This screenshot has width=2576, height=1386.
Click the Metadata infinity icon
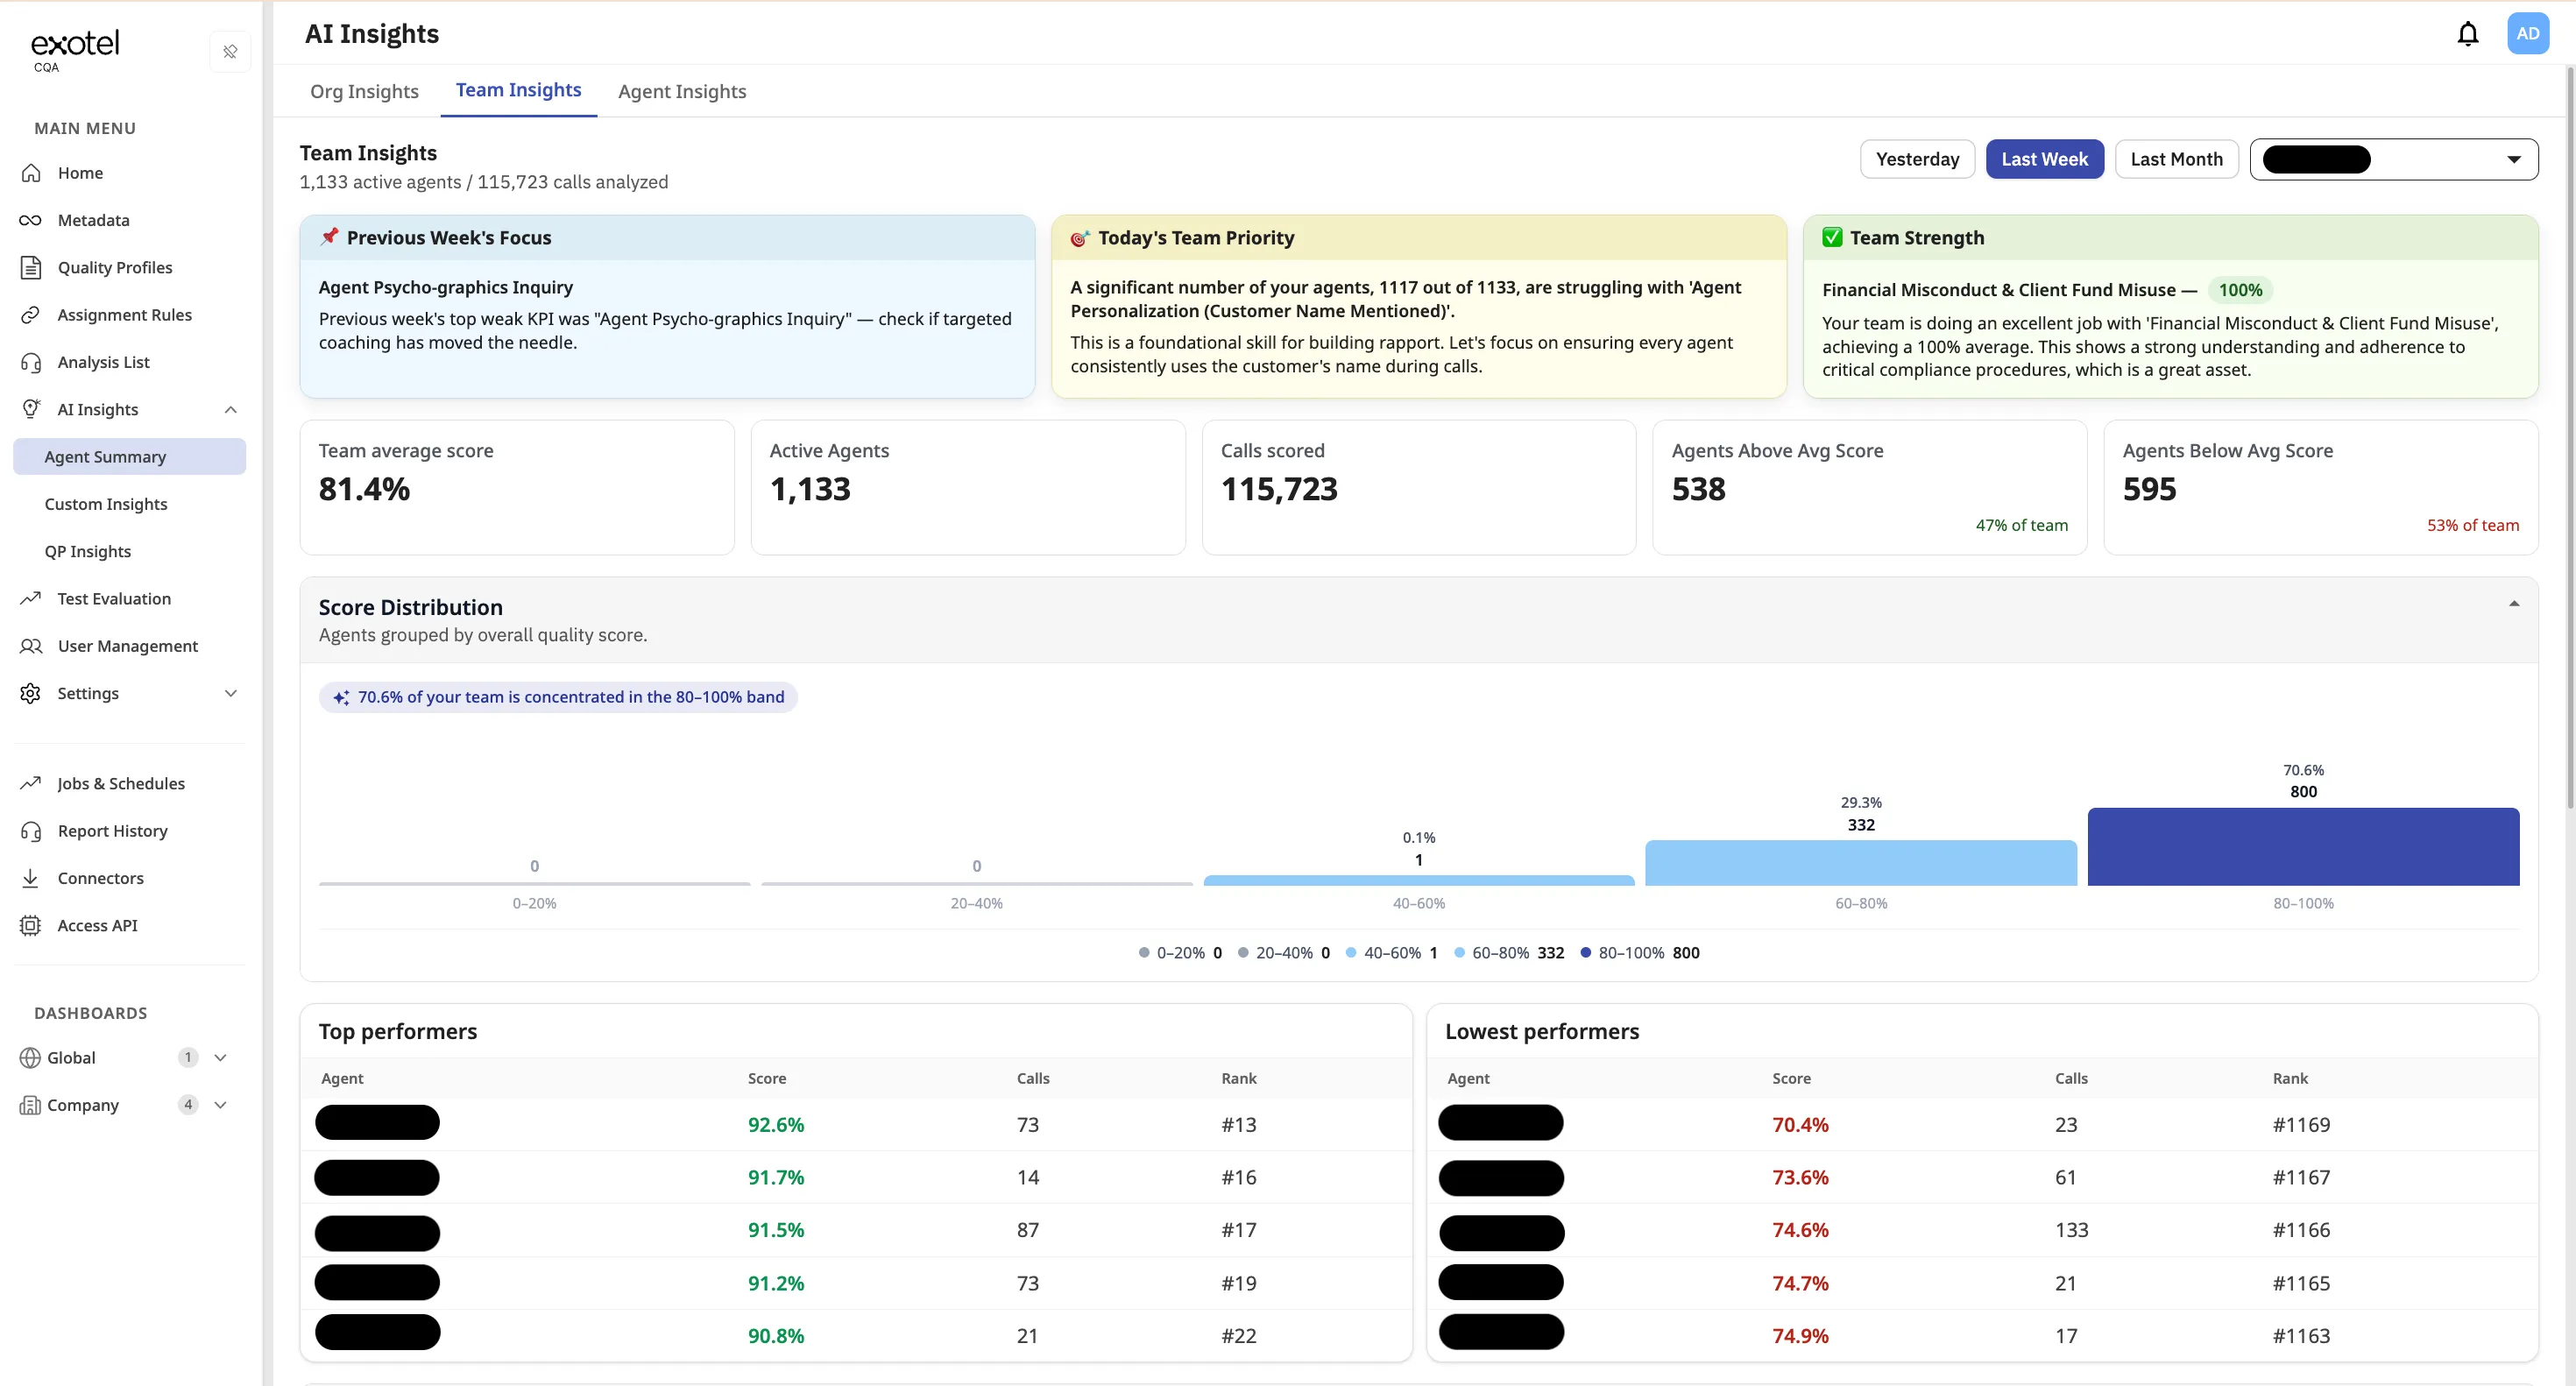[x=31, y=220]
